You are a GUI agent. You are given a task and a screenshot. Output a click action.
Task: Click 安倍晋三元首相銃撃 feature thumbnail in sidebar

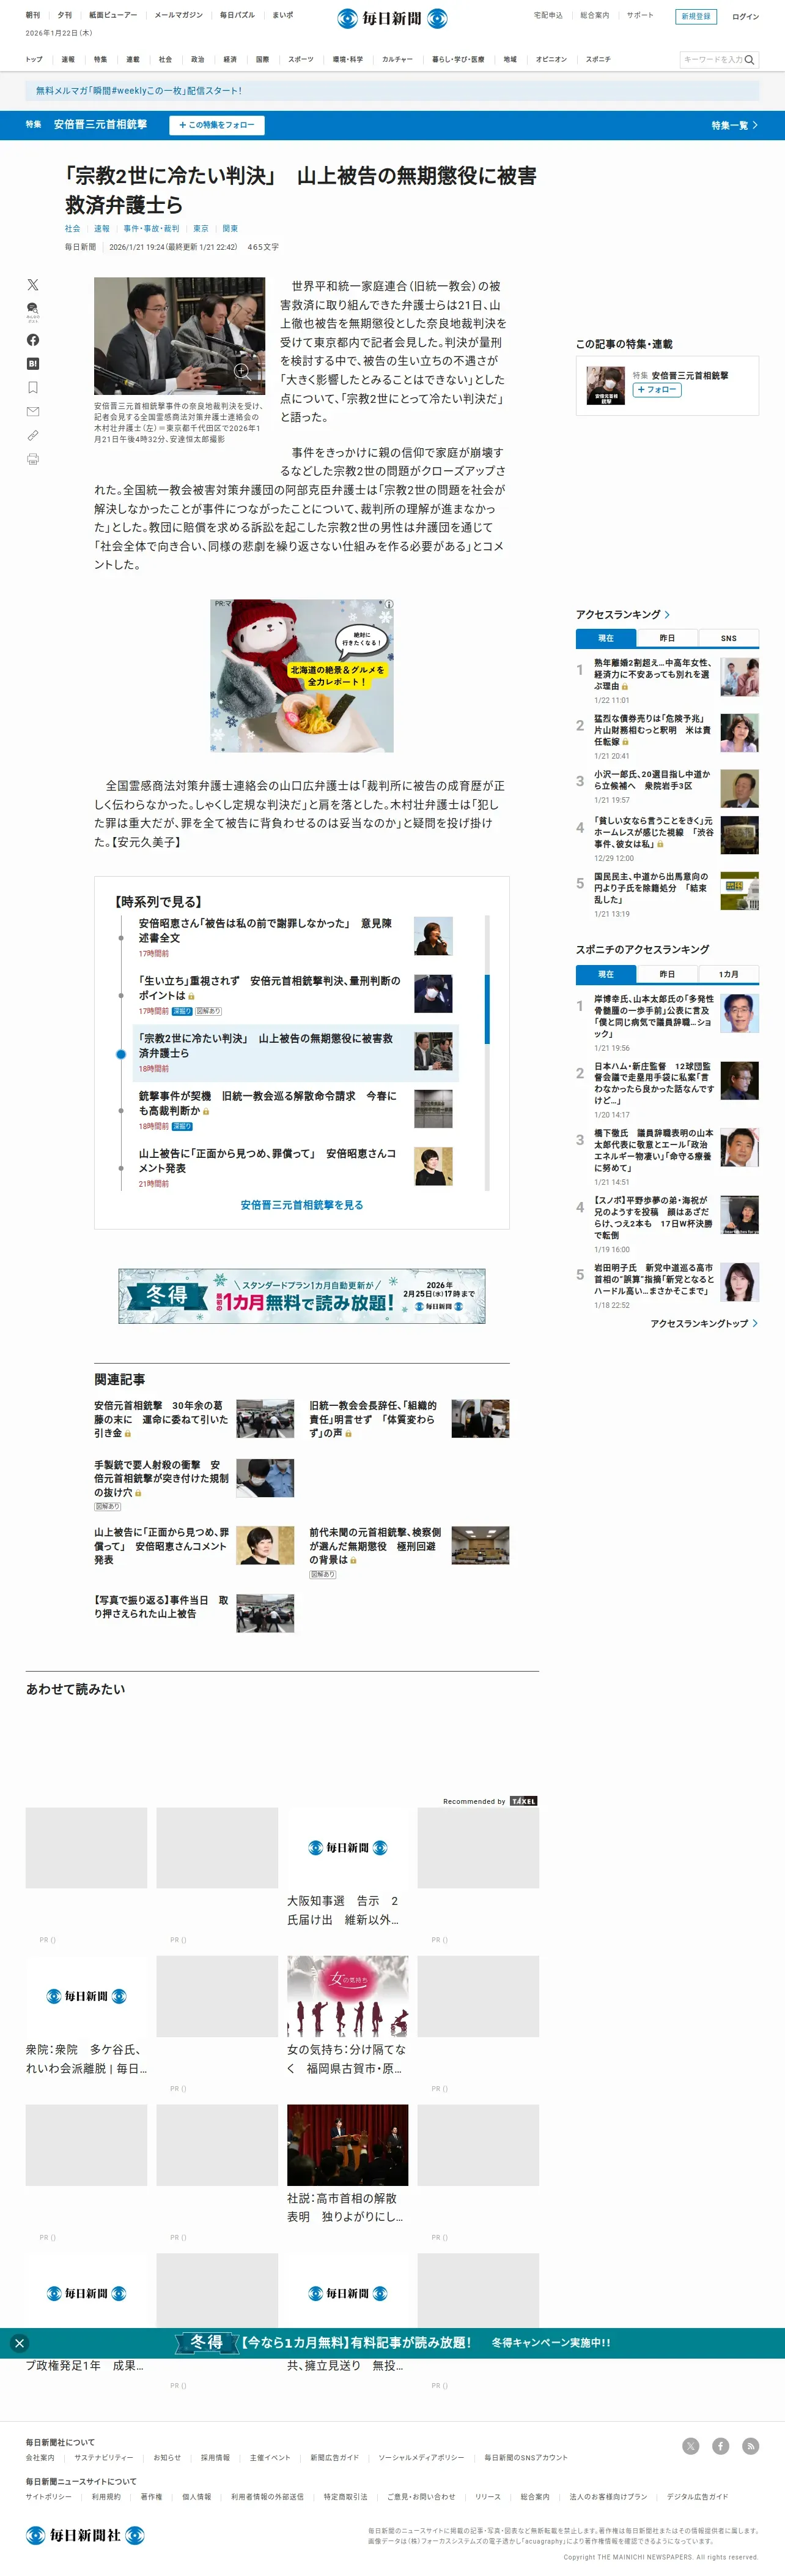click(x=606, y=386)
